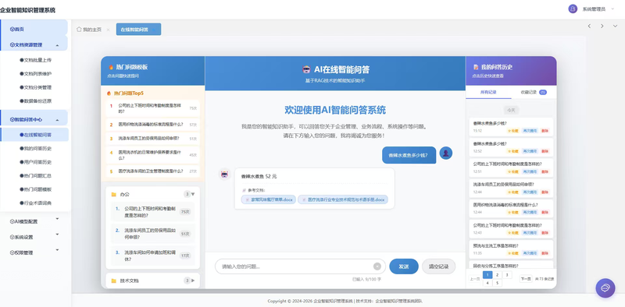Expand the 技术文档 category triangle
Viewport: 625px width, 307px height.
(x=193, y=281)
